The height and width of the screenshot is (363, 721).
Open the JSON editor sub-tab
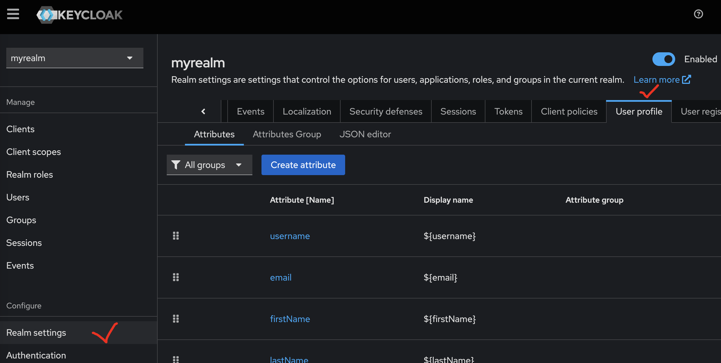pyautogui.click(x=365, y=134)
